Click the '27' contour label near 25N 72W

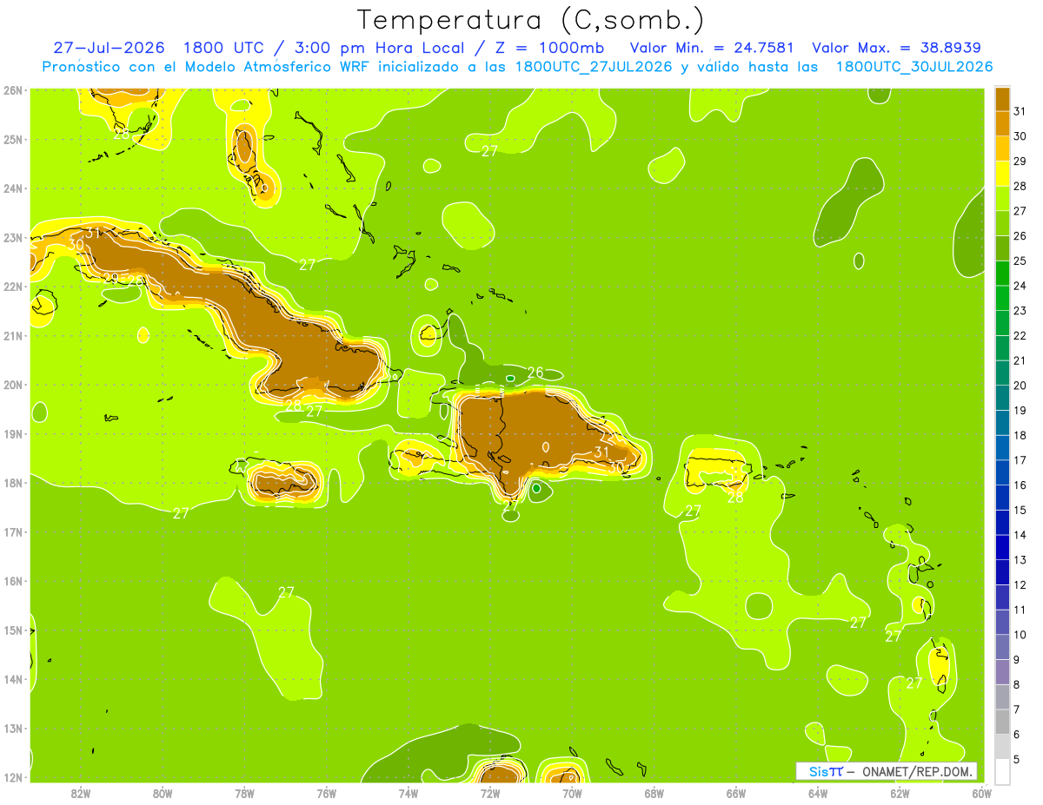click(x=489, y=151)
